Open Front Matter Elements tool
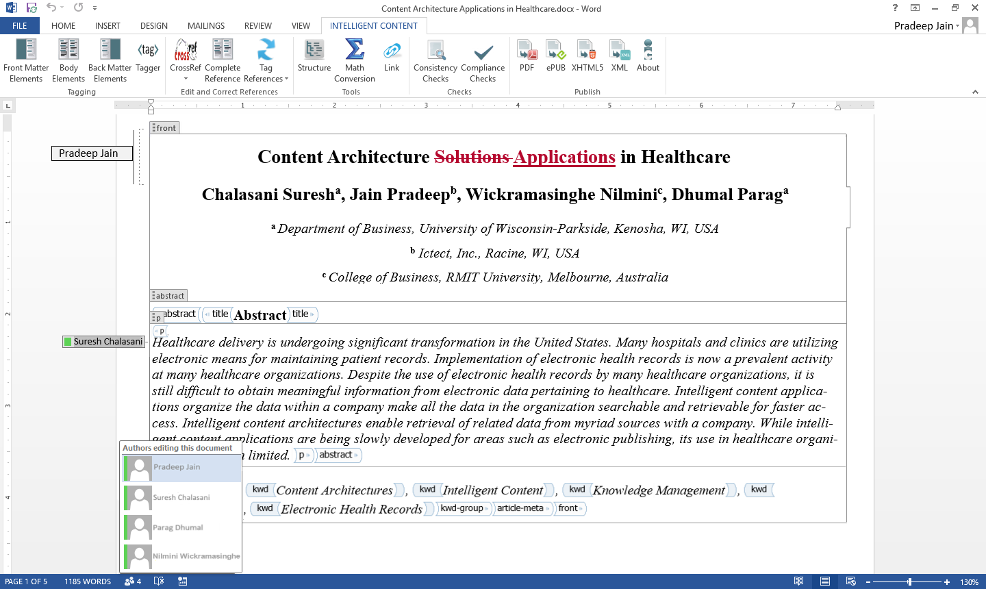 coord(26,60)
